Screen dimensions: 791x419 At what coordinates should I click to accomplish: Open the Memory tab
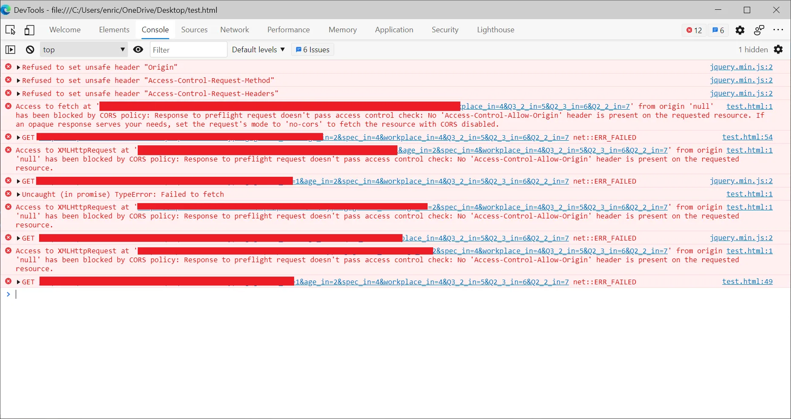click(343, 30)
